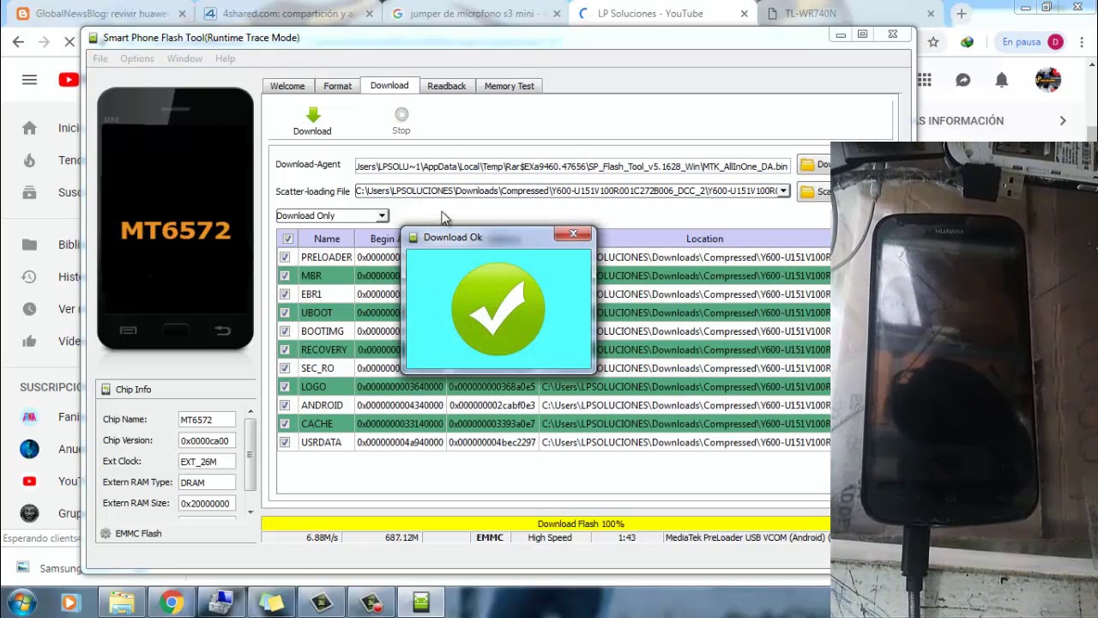Close the Download Ok dialog

coord(573,233)
